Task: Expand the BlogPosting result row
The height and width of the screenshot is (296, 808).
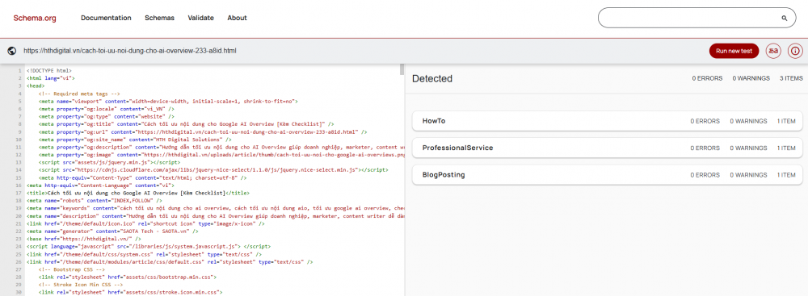Action: coord(608,174)
